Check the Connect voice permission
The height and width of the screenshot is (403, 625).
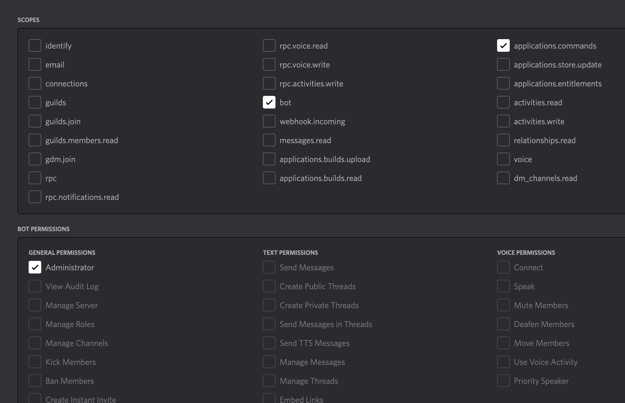503,267
